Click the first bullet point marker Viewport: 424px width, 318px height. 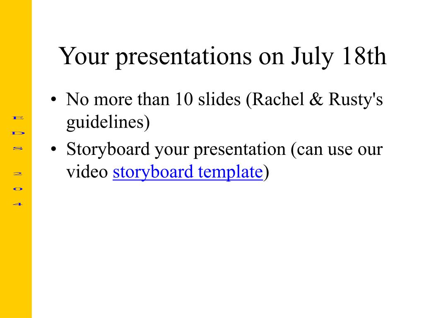pyautogui.click(x=53, y=99)
